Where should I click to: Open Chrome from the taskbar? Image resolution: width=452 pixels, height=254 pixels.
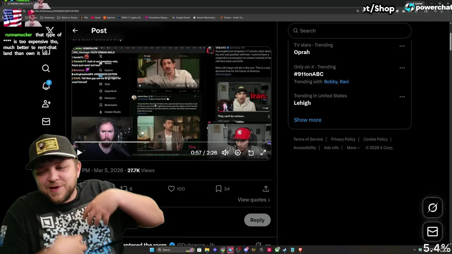point(222,250)
